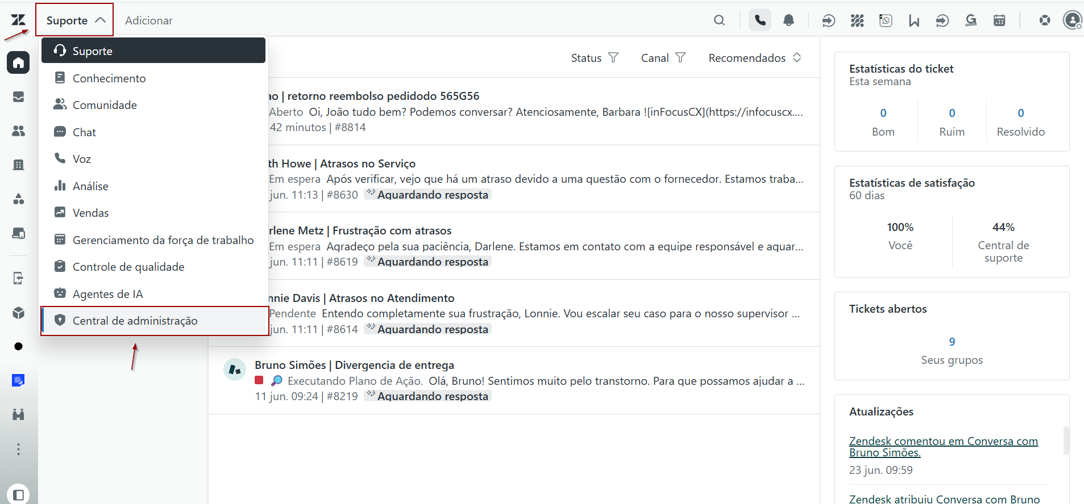Screen dimensions: 1084x504
Task: Click the binoculars sidebar icon
Action: [18, 414]
